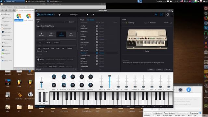Click the blue info icon in recorder window
Viewport: 208px width, 117px height.
tap(188, 90)
